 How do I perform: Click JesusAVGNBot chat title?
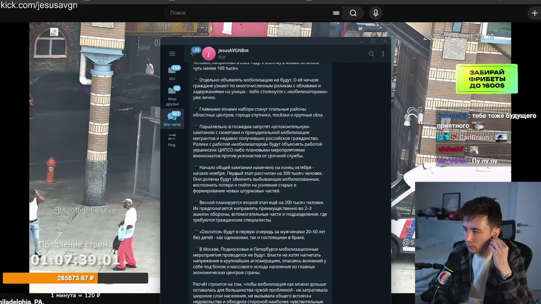pyautogui.click(x=233, y=50)
